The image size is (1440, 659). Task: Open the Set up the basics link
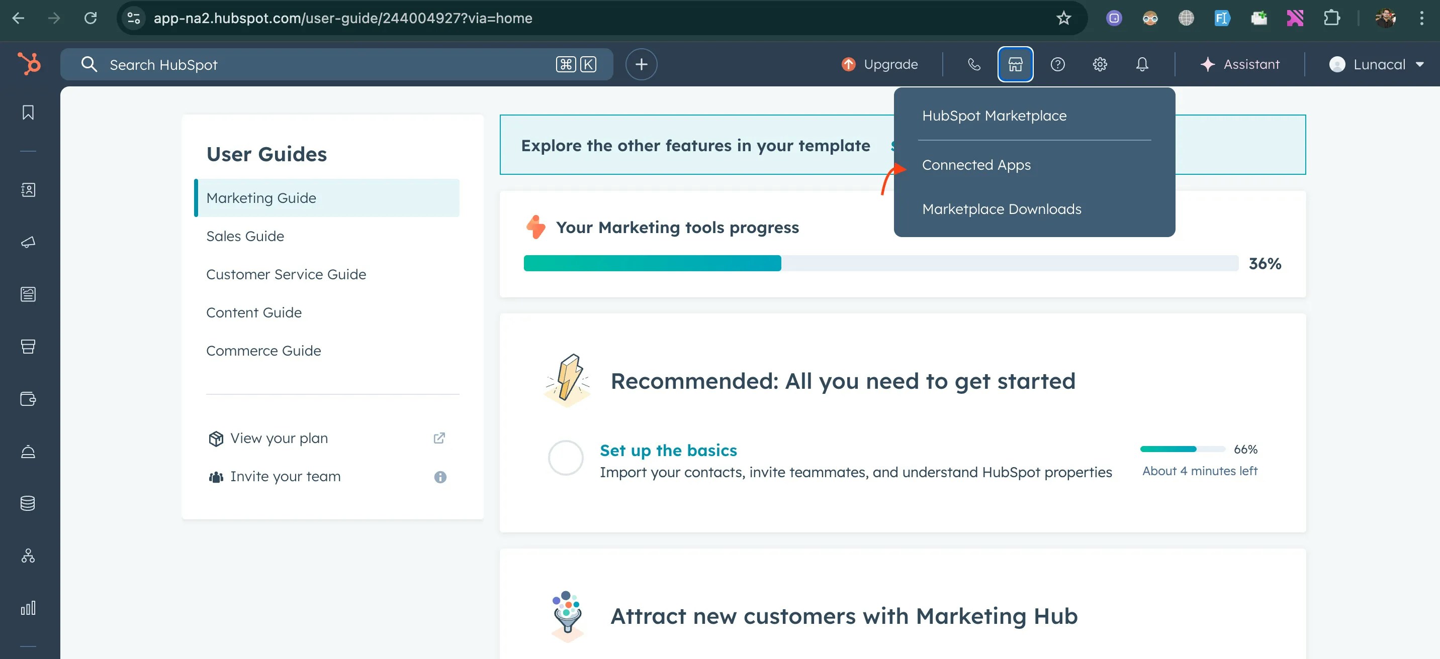pos(668,450)
